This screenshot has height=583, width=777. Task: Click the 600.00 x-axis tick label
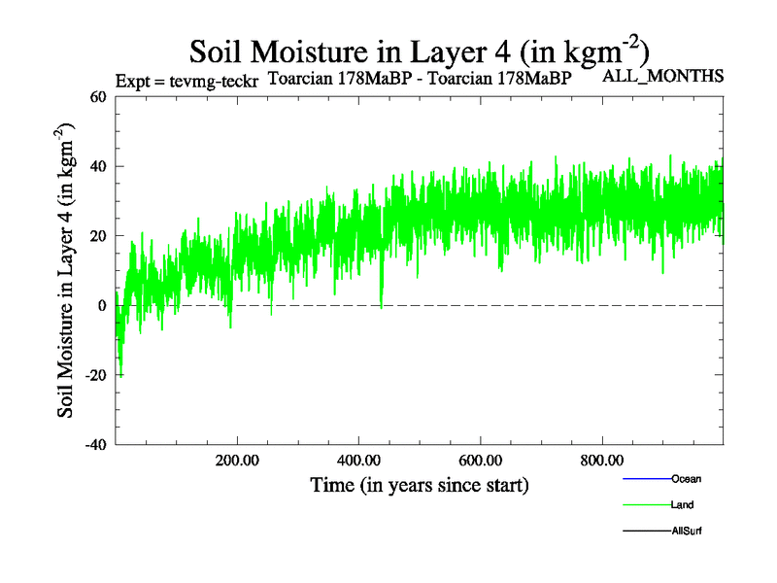[480, 460]
